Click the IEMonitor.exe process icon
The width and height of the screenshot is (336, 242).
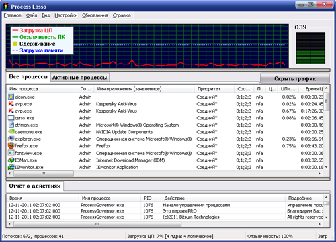(11, 167)
